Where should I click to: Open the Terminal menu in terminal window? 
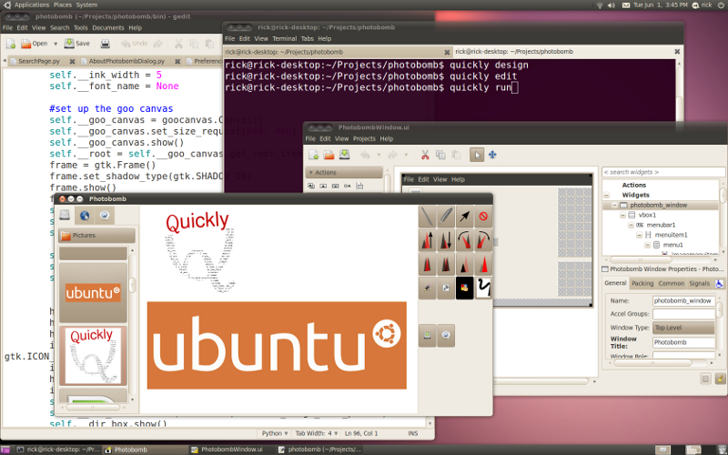(284, 38)
